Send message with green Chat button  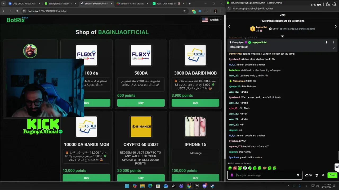(332, 175)
